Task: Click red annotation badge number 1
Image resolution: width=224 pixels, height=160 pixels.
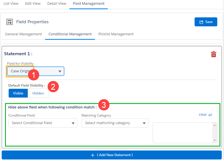Action: [x=34, y=75]
